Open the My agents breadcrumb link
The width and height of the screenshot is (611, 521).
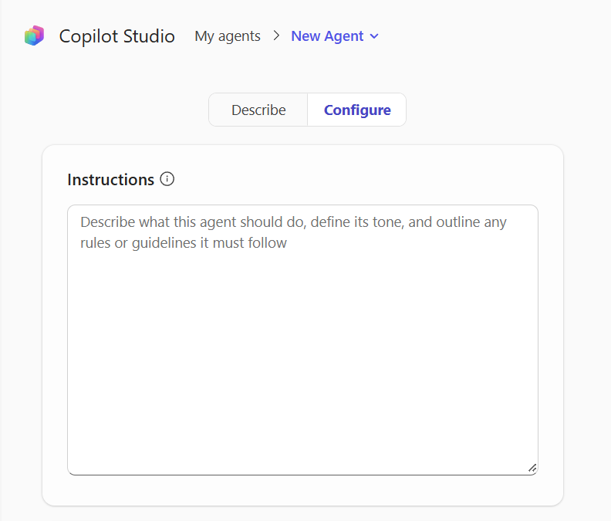point(228,36)
